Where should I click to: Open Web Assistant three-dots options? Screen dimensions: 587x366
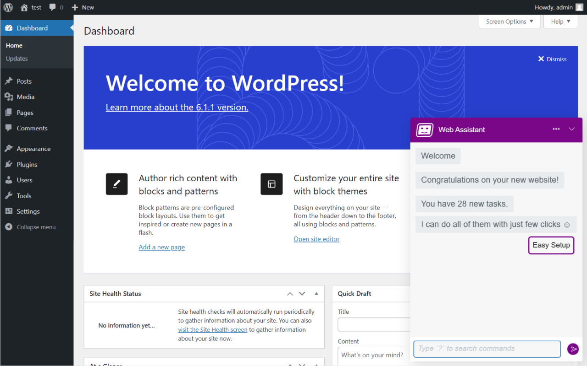[x=556, y=129]
